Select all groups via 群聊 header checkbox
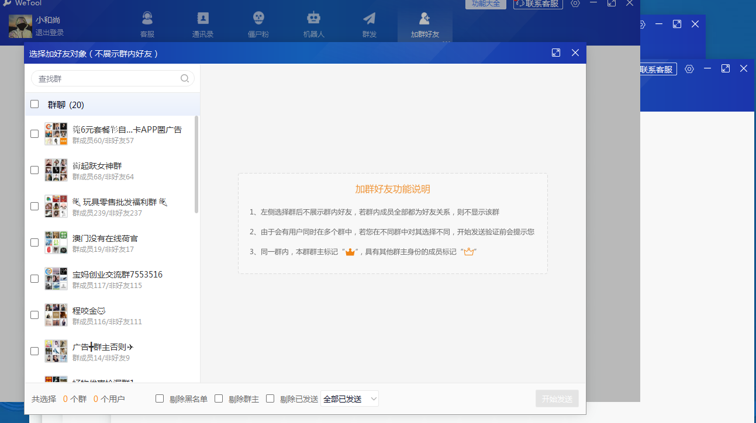This screenshot has height=423, width=756. (34, 104)
